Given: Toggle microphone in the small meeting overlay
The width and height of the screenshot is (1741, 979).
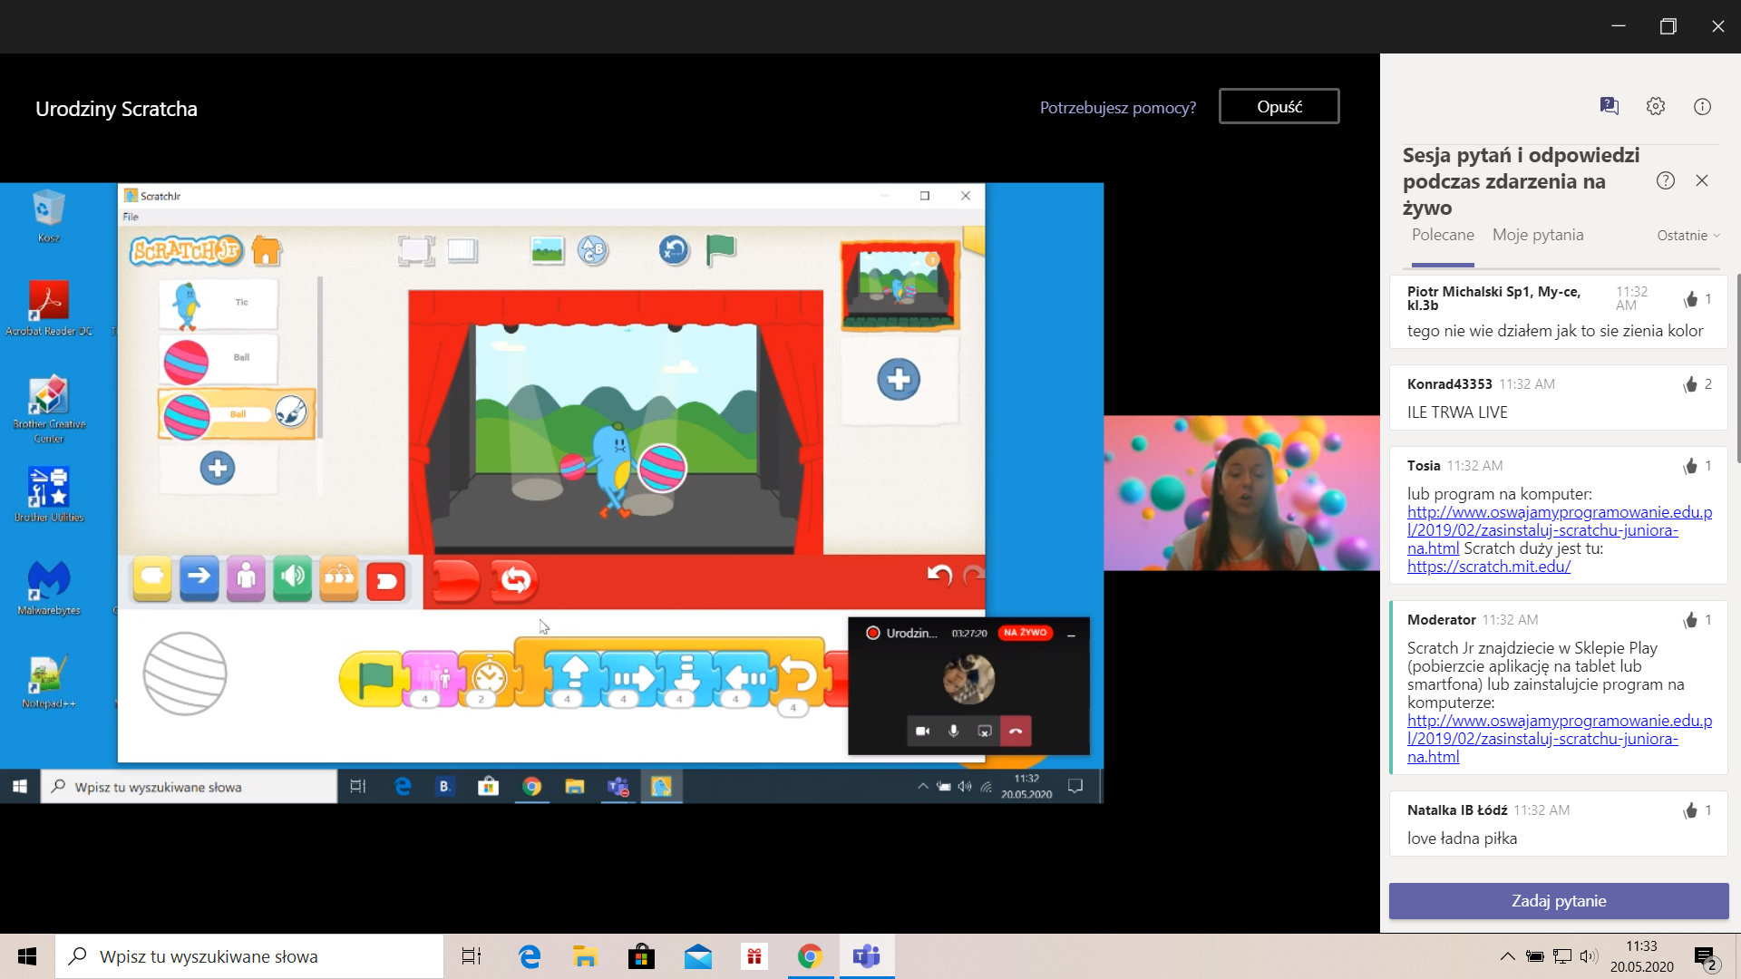Looking at the screenshot, I should click(x=953, y=732).
